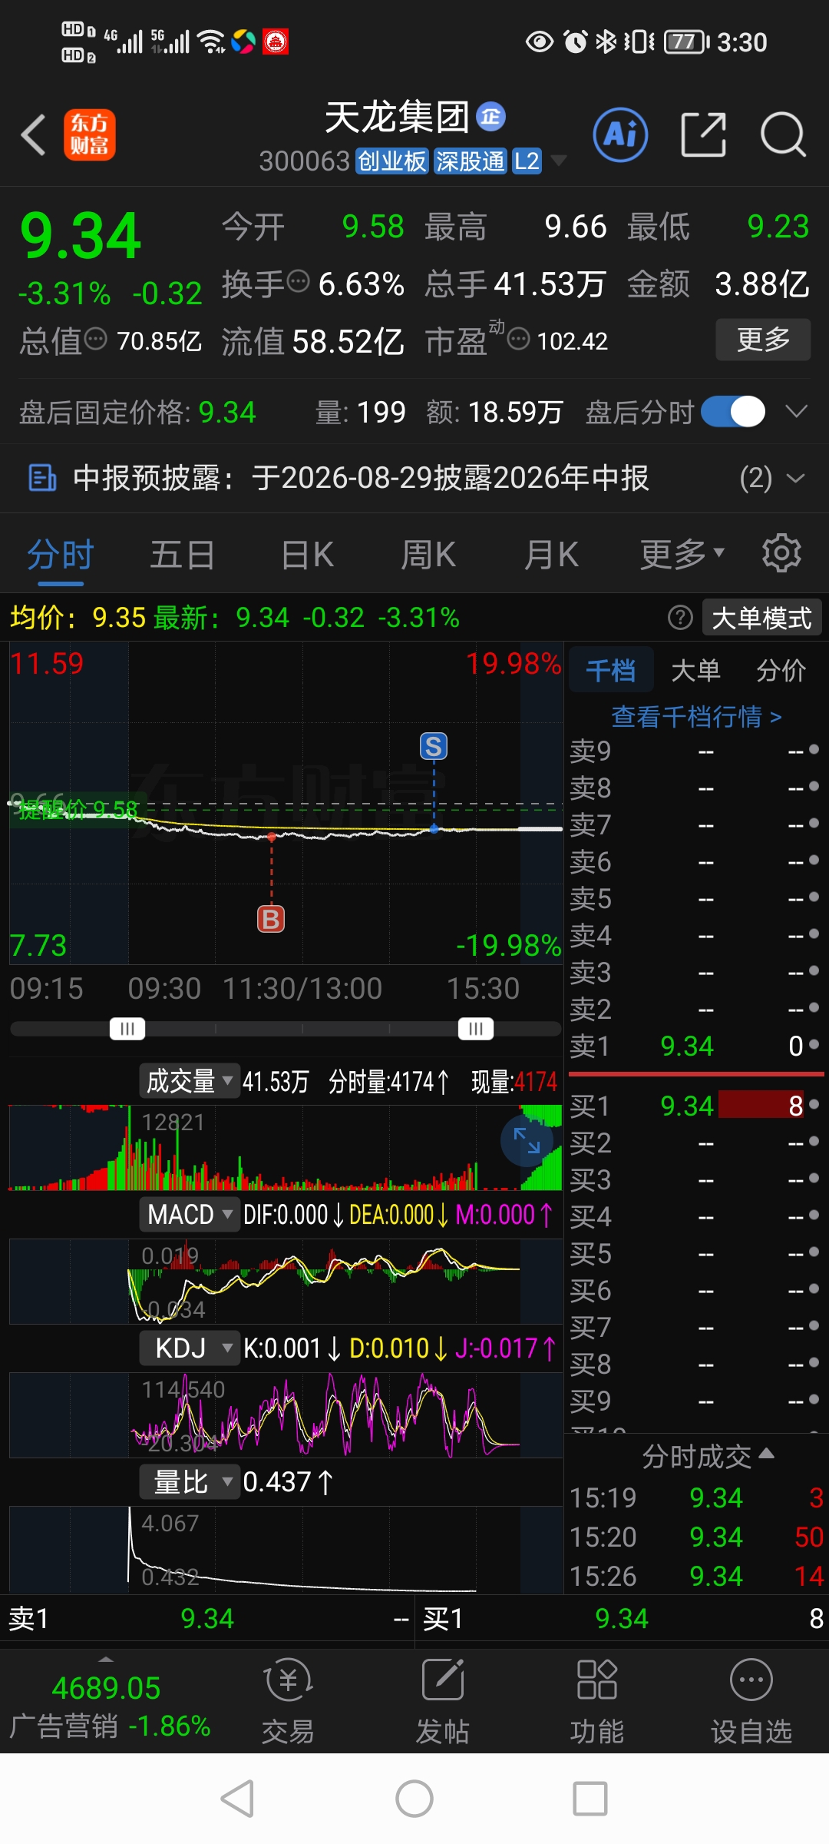Viewport: 829px width, 1844px height.
Task: Tap the 15:26 trade record row
Action: coord(696,1576)
